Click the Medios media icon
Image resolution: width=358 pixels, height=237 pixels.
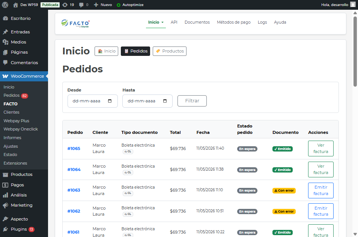(x=6, y=42)
